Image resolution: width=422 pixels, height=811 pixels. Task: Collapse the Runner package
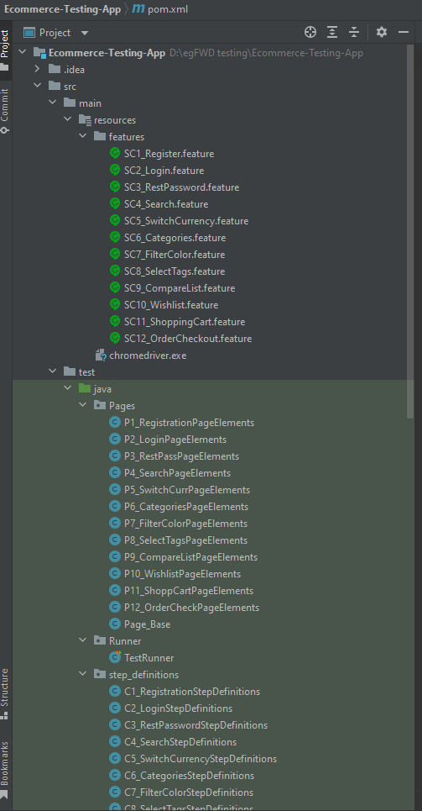pos(82,641)
